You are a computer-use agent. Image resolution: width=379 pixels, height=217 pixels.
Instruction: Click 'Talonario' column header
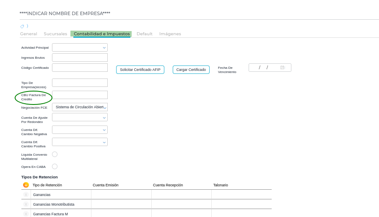coord(221,185)
